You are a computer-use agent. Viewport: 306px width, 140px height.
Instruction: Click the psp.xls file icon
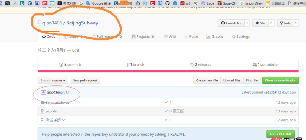pyautogui.click(x=42, y=111)
